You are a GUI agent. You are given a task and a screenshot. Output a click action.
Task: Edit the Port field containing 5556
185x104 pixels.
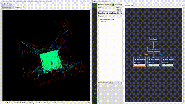click(x=119, y=10)
